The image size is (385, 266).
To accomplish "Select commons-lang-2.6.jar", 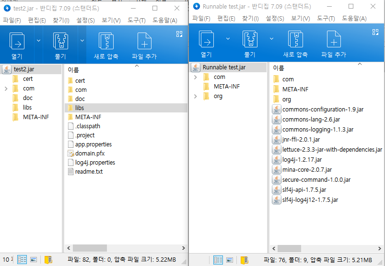I will [x=306, y=120].
